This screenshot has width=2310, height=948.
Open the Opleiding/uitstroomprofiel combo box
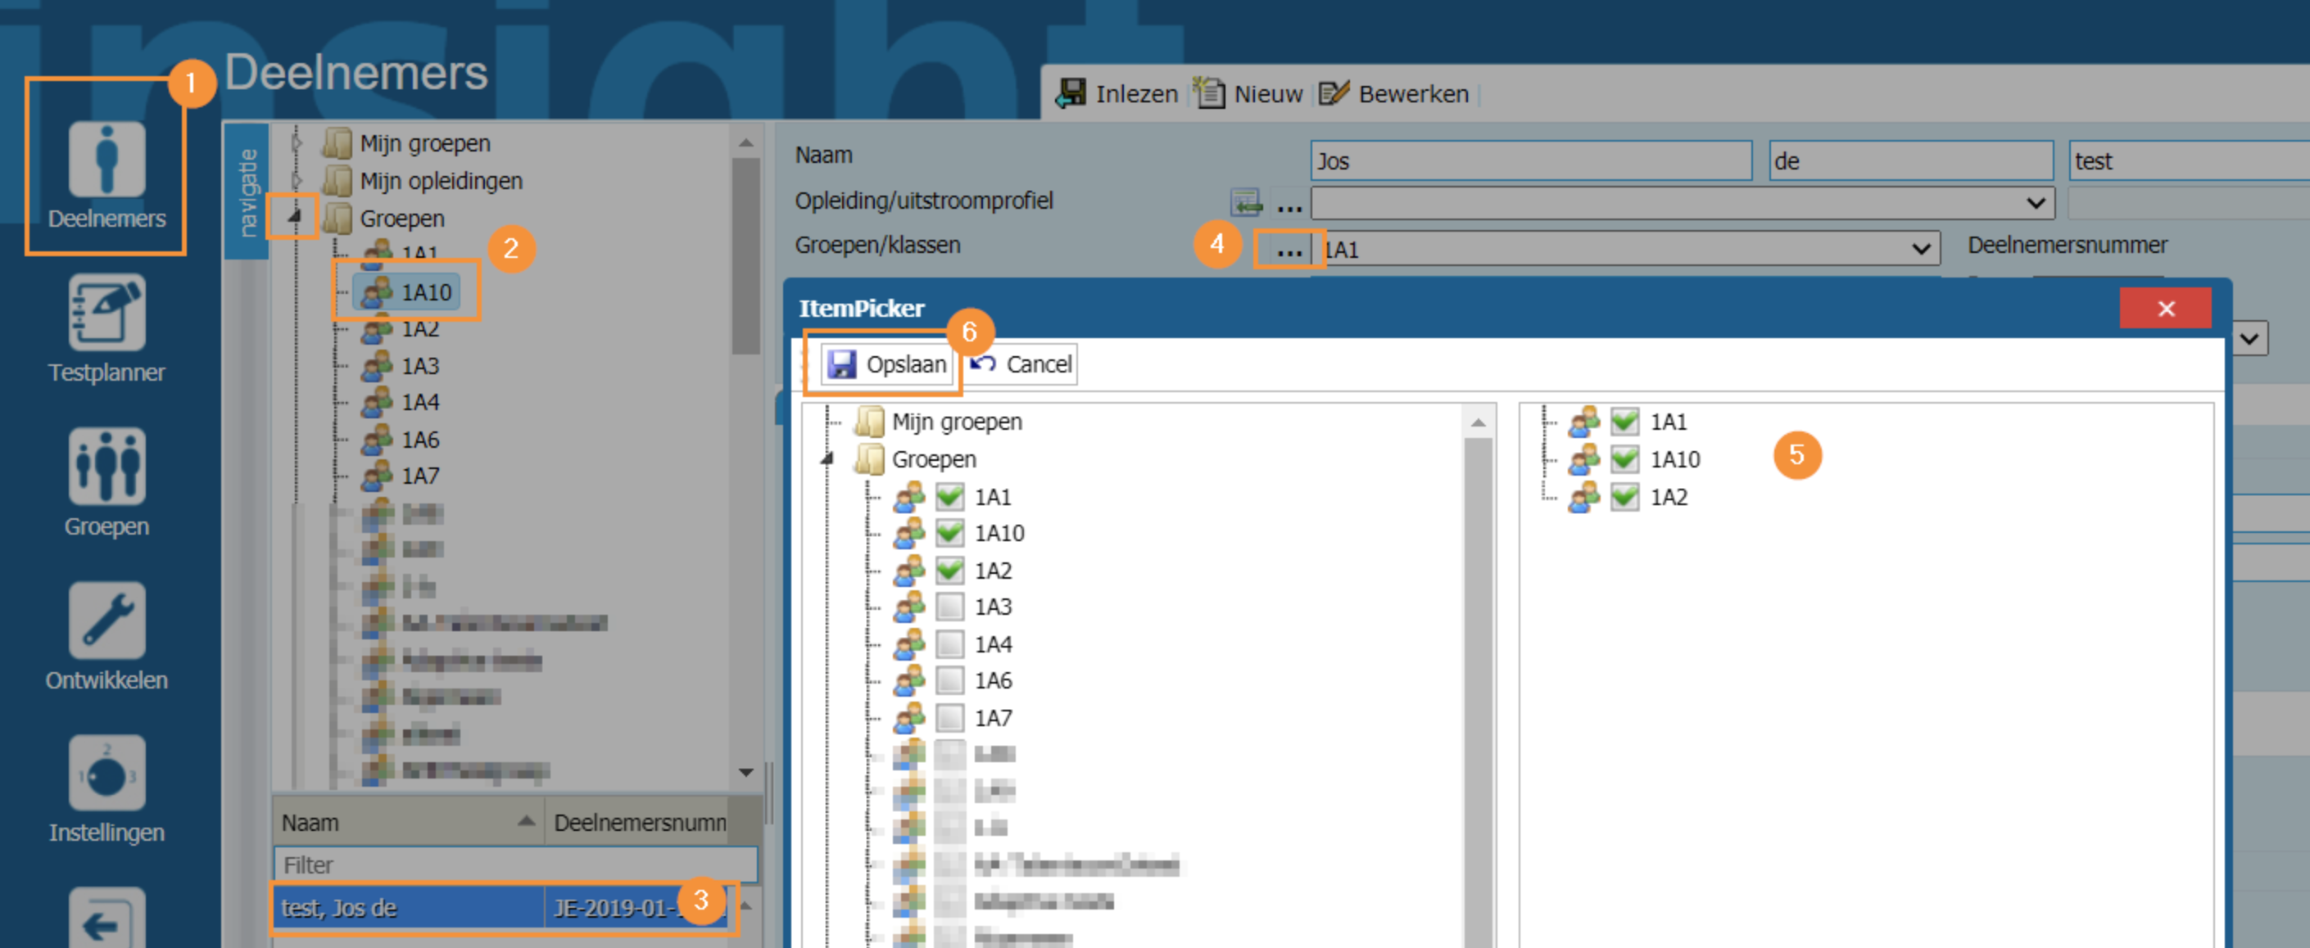pos(2035,203)
